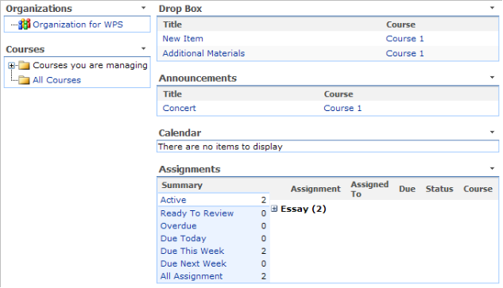503x288 pixels.
Task: Sort by the Due column header
Action: click(x=407, y=189)
